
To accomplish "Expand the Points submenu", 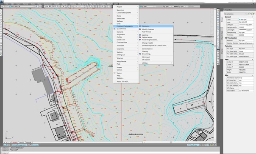I will 126,16.
